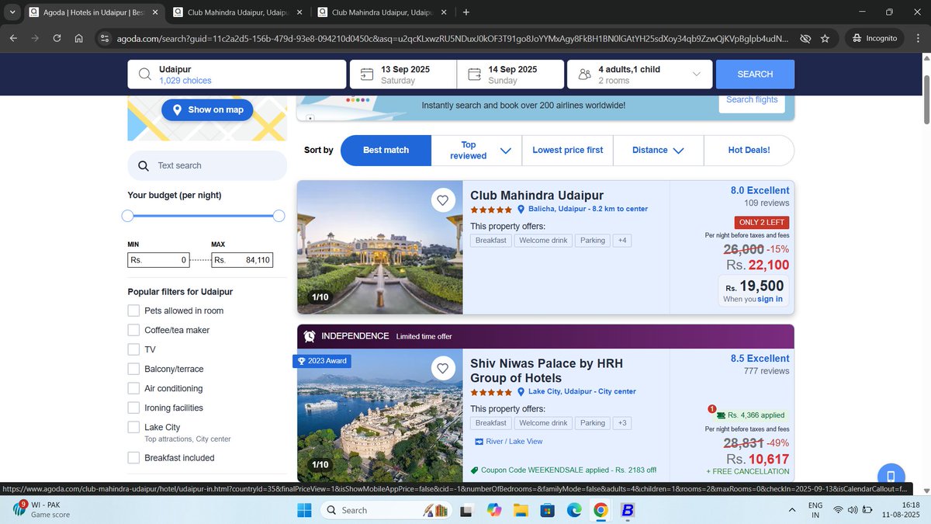This screenshot has height=524, width=931.
Task: Expand +4 more offers for Club Mahindra
Action: [621, 241]
